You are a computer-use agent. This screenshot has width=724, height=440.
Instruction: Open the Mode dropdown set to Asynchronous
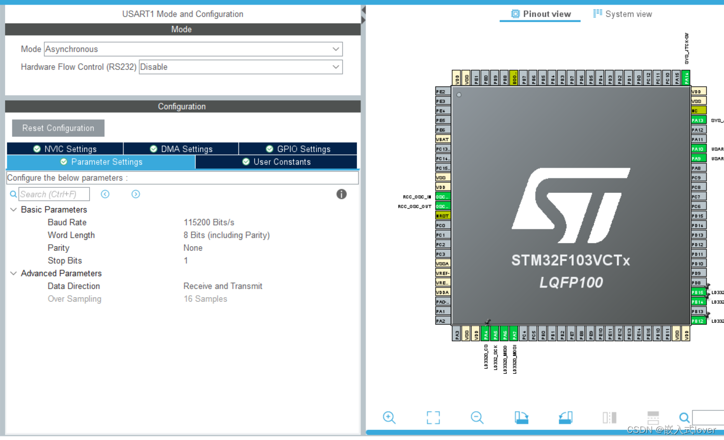click(193, 49)
